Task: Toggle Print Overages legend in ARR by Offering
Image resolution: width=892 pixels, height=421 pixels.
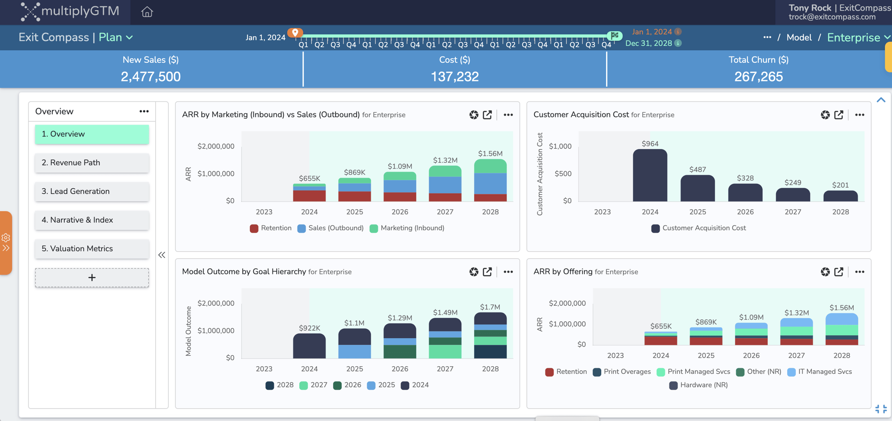Action: [x=622, y=372]
